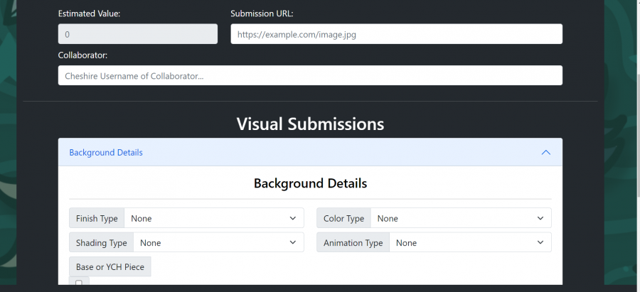Open the Finish Type dropdown

[x=213, y=218]
